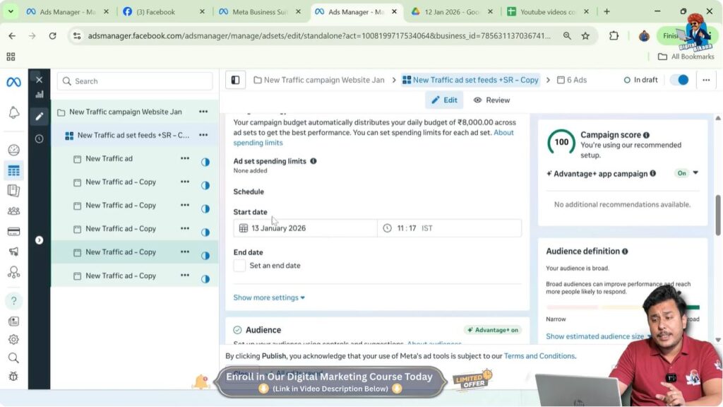
Task: Click the Audiences people icon
Action: pos(13,211)
